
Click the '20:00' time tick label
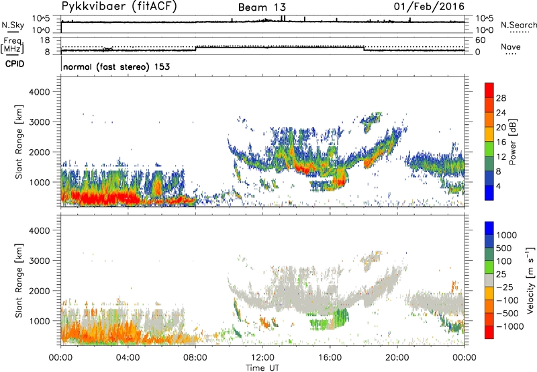pyautogui.click(x=397, y=358)
